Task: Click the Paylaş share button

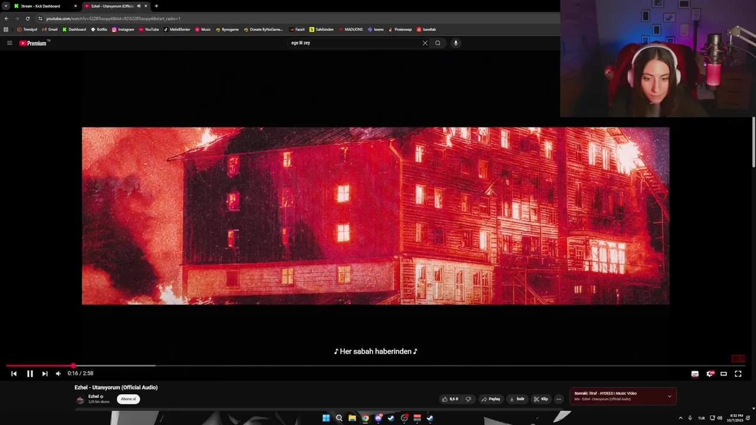Action: pyautogui.click(x=491, y=399)
